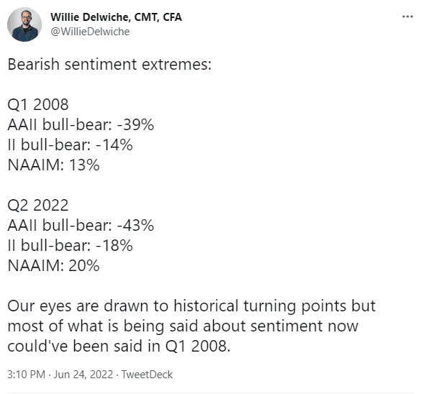Screen dimensions: 421x394
Task: Click the 'II bull-bear: -18%' line
Action: (x=70, y=245)
